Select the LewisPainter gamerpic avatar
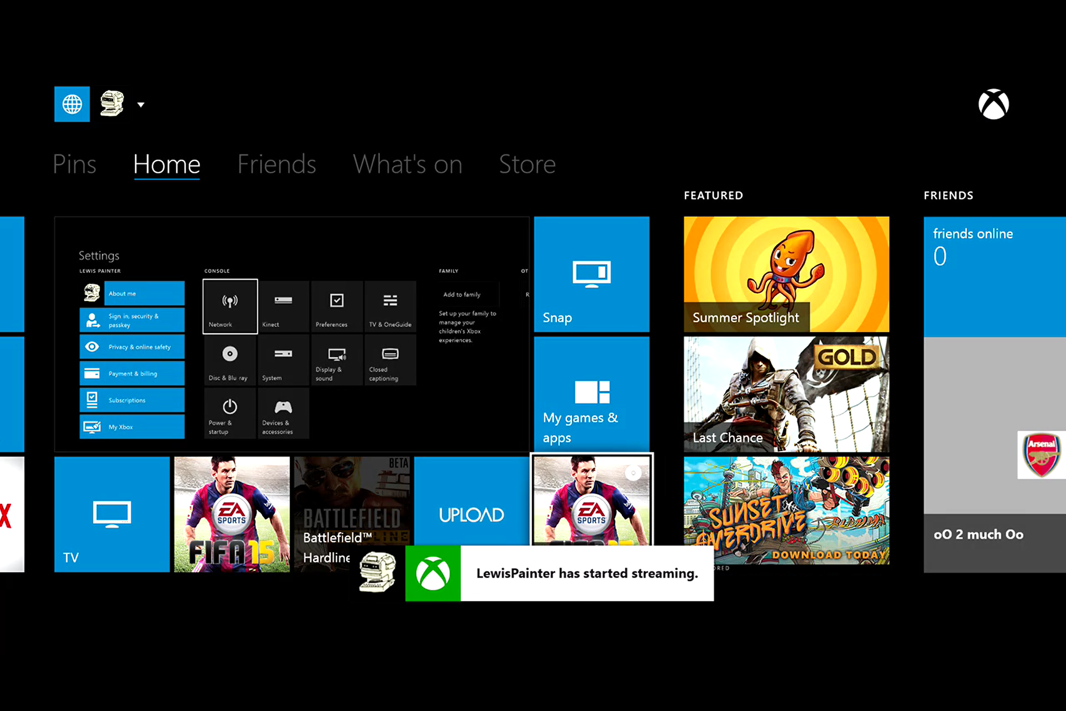 click(112, 104)
